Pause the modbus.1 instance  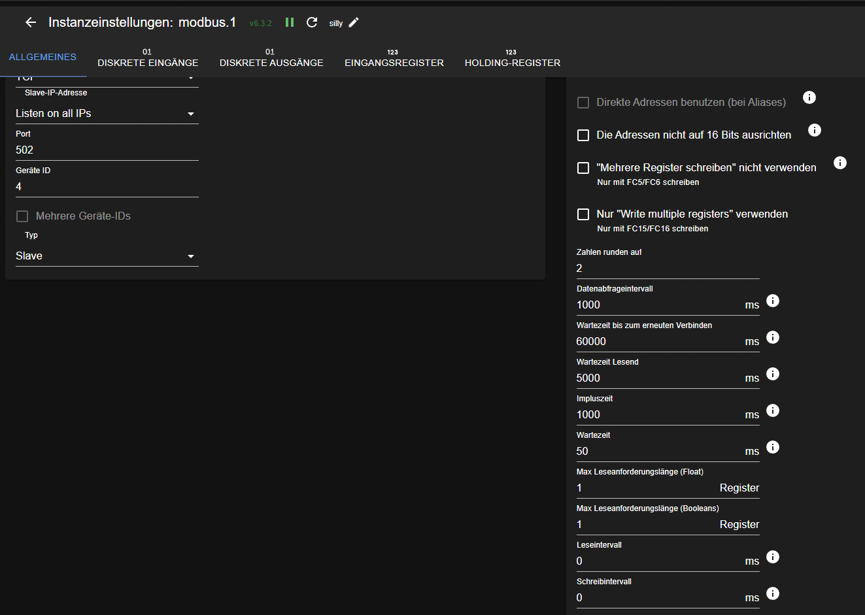tap(290, 22)
